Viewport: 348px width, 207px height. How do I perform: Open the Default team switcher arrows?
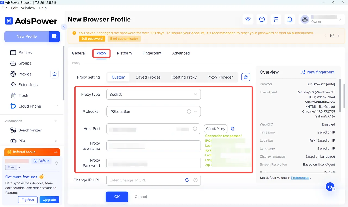tap(56, 163)
